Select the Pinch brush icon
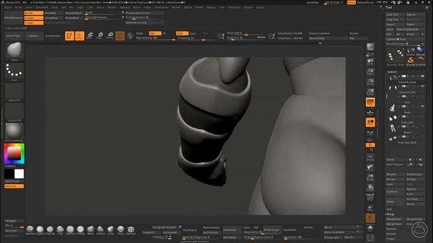Viewport: 433px width, 243px height. pyautogui.click(x=120, y=230)
